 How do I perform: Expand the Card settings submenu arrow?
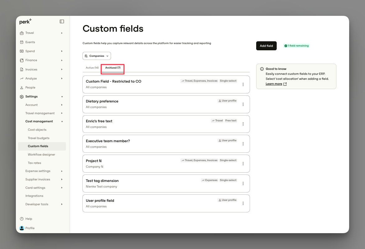click(62, 188)
